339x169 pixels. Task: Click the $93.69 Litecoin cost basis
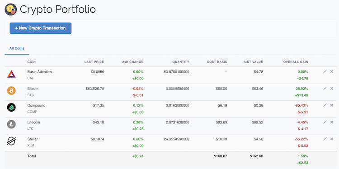pyautogui.click(x=221, y=122)
